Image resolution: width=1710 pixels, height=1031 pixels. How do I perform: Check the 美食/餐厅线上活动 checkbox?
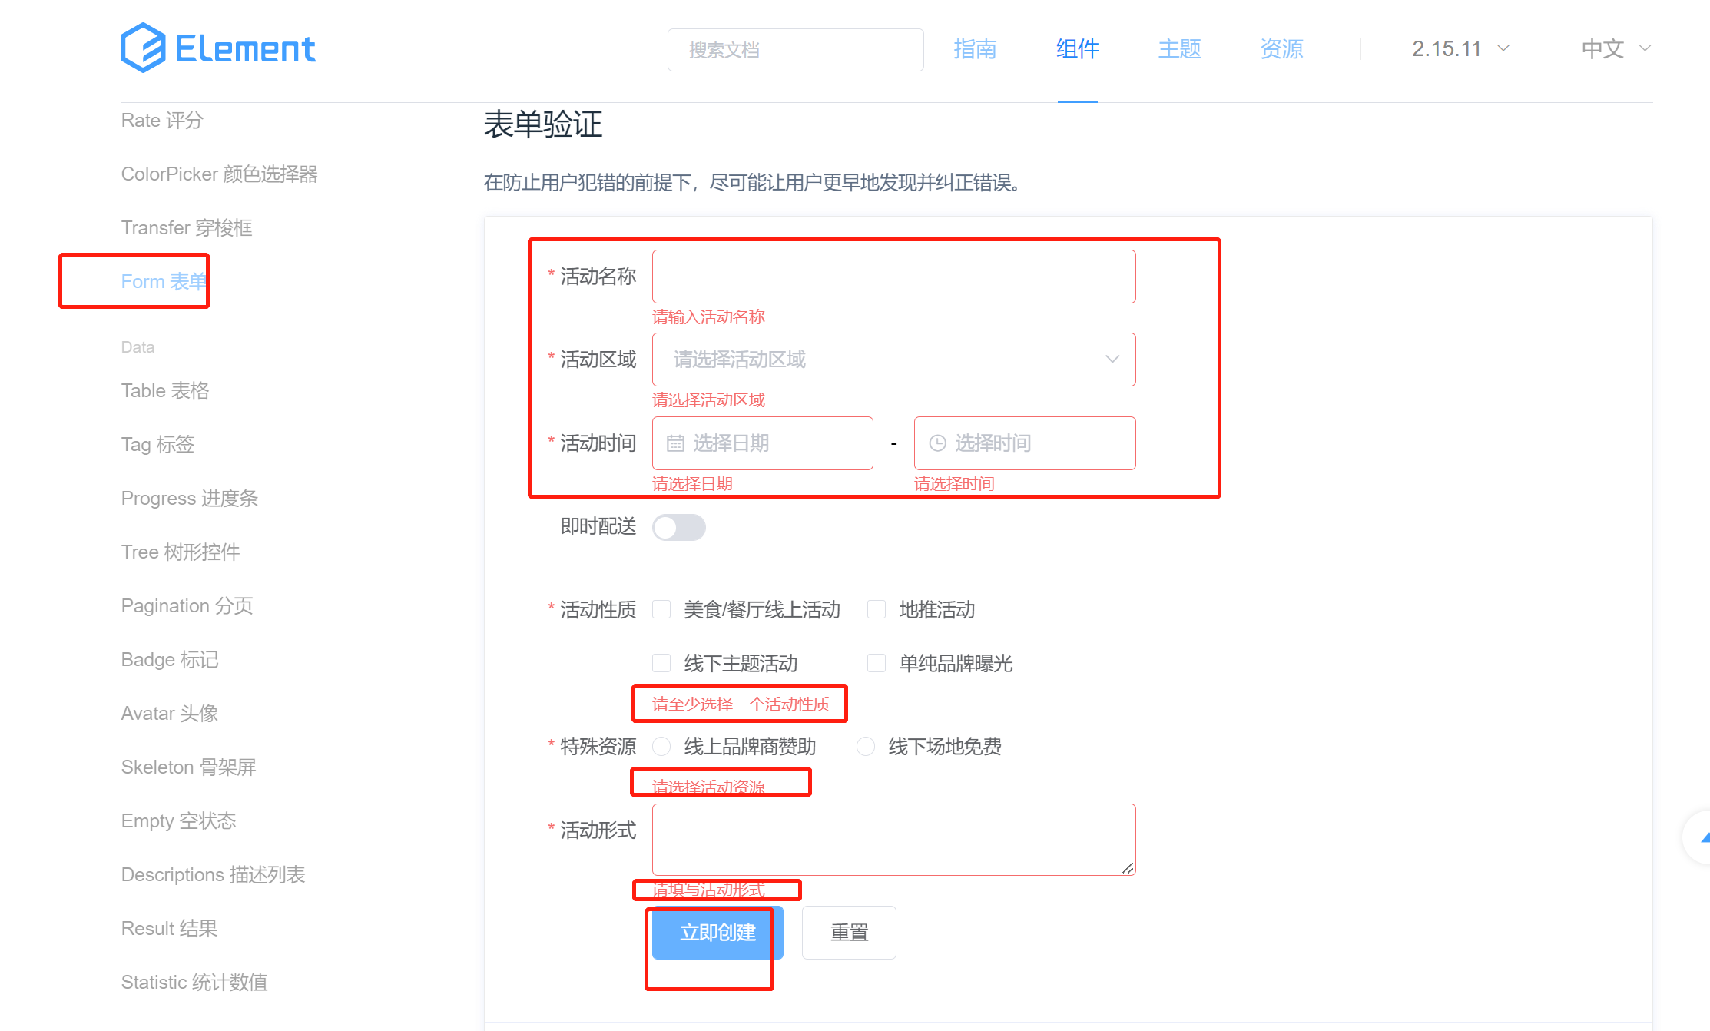tap(661, 609)
